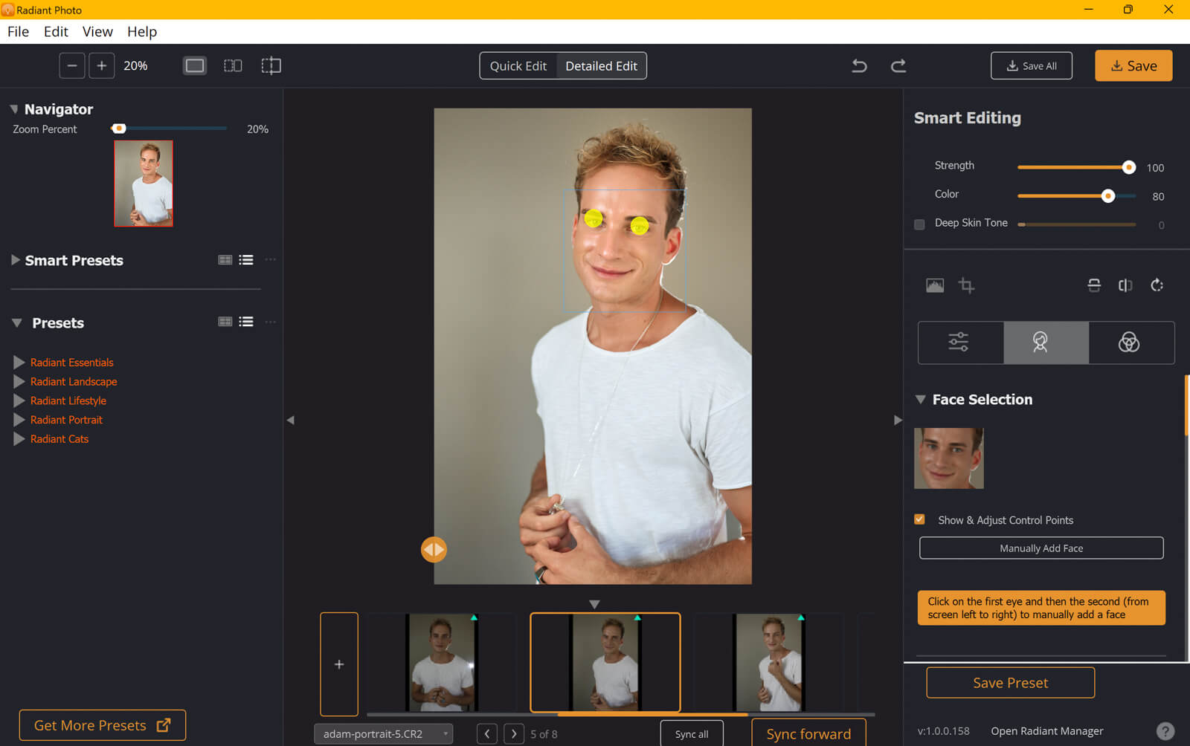The height and width of the screenshot is (746, 1190).
Task: Open the help question mark icon
Action: [x=1165, y=731]
